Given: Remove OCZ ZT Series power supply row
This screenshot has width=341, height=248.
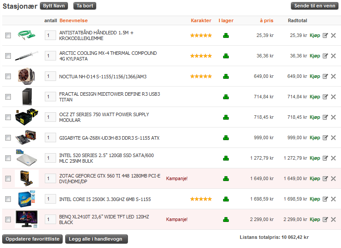Looking at the screenshot, I should (x=333, y=117).
